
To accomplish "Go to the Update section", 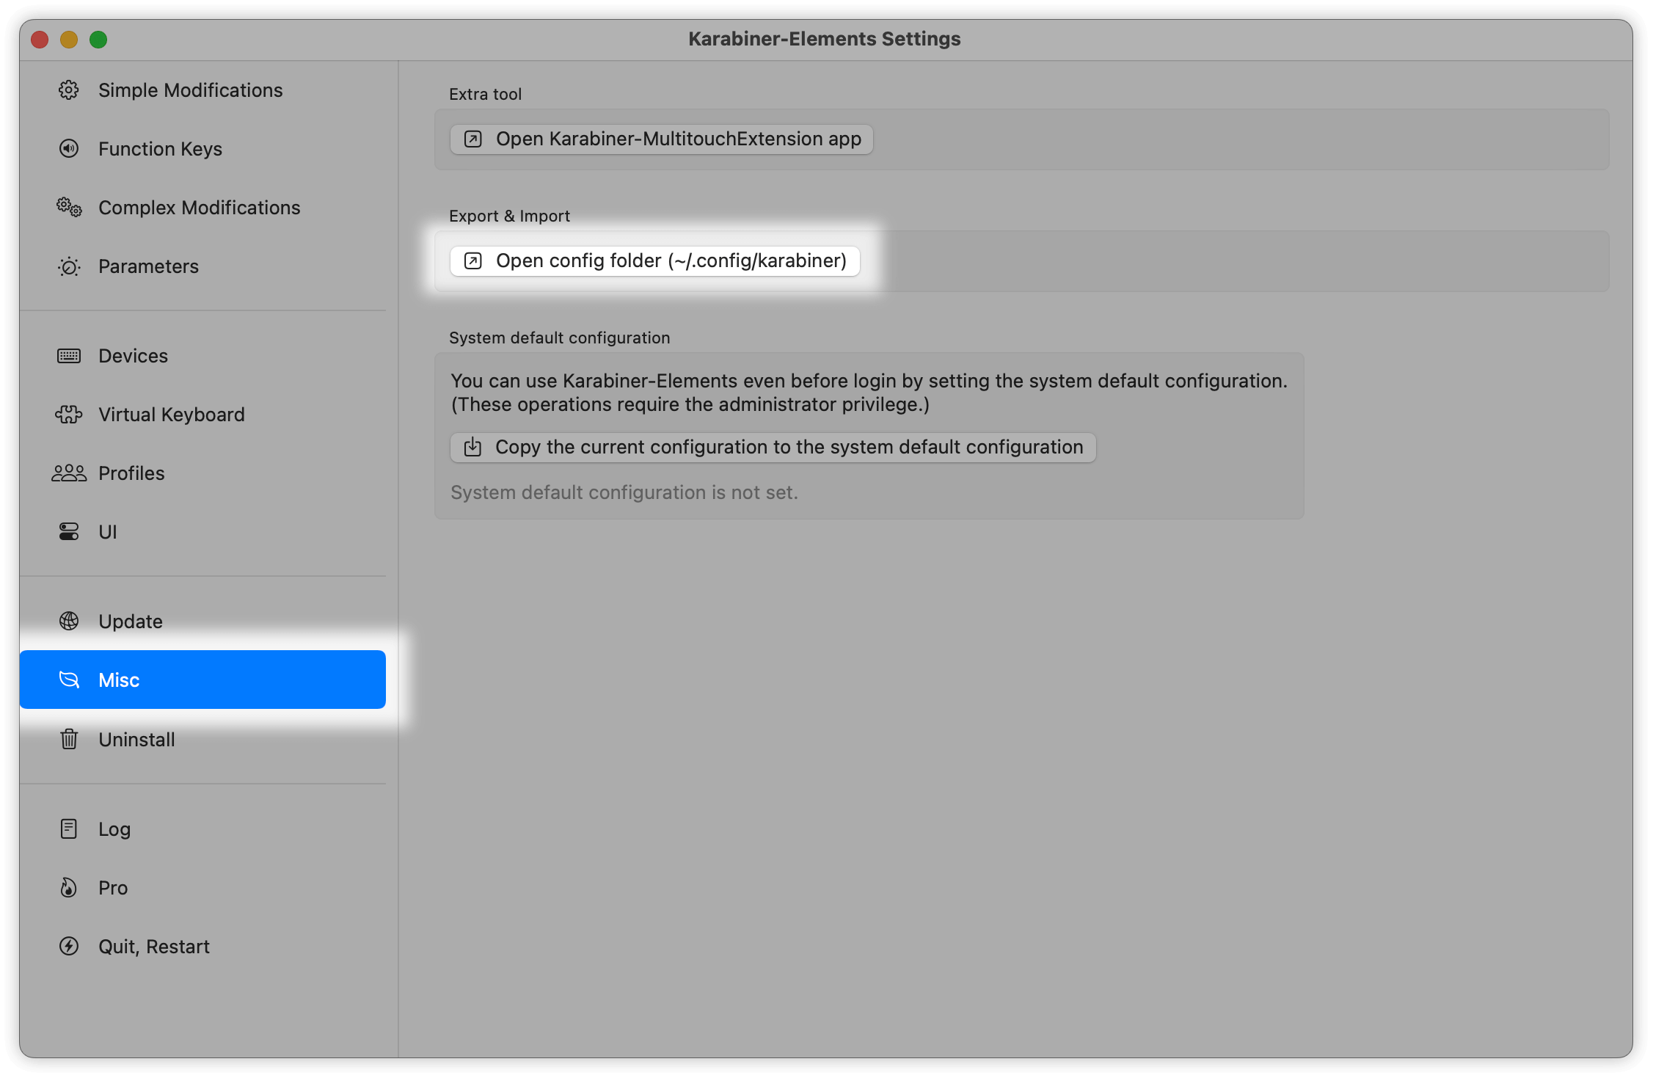I will [x=203, y=622].
